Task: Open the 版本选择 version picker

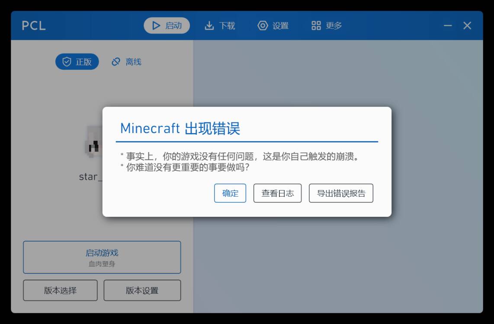Action: (60, 290)
